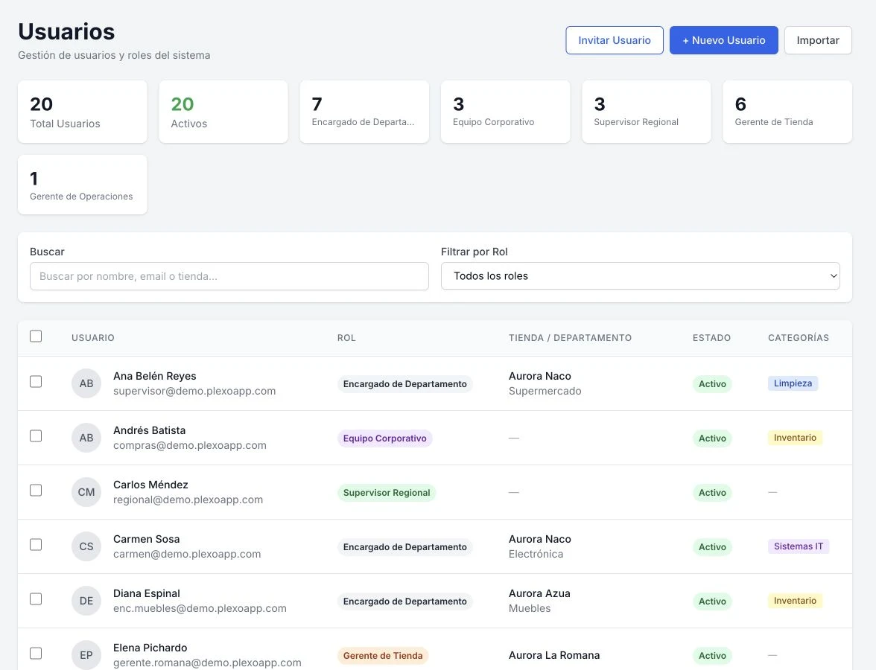876x670 pixels.
Task: Click Ana Belén Reyes's Activo status badge
Action: point(712,384)
